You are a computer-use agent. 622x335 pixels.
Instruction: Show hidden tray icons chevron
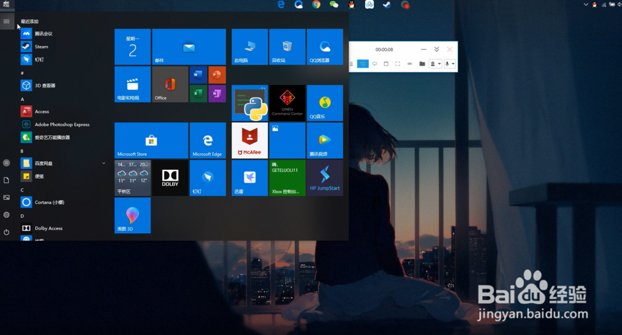click(x=585, y=4)
